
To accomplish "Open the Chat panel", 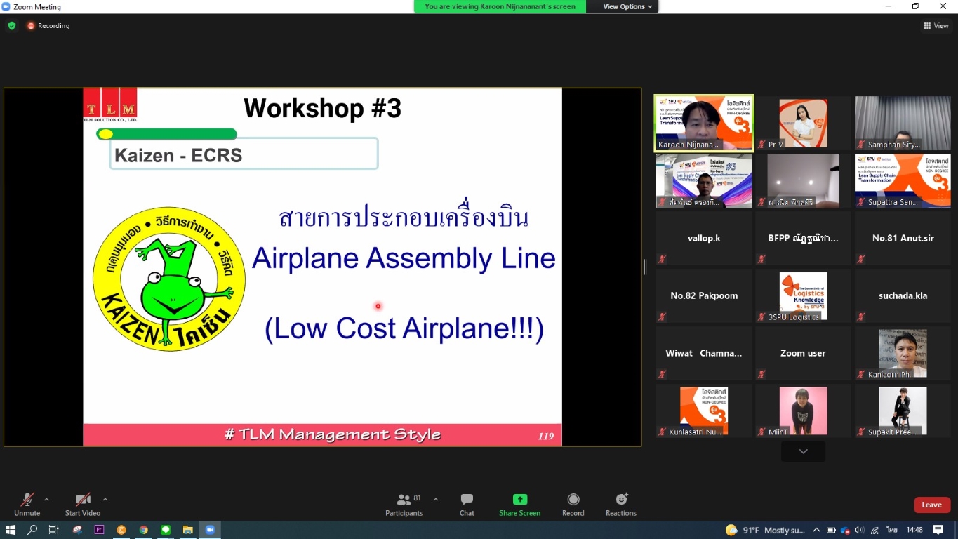I will tap(467, 504).
